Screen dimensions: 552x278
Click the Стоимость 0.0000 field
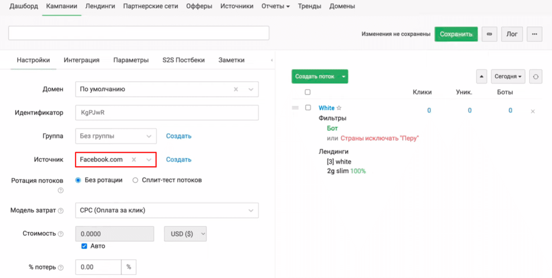point(115,234)
